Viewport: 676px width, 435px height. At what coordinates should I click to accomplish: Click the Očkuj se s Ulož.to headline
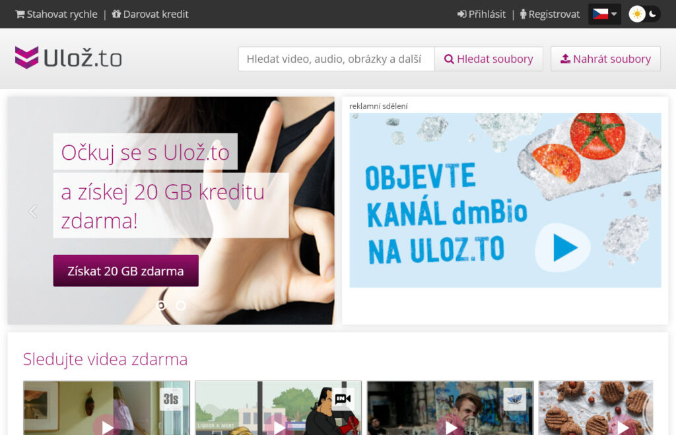[145, 152]
